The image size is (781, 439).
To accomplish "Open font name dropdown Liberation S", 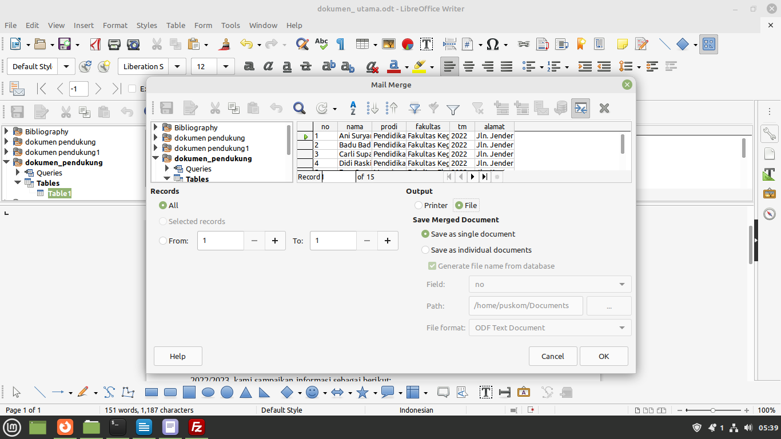I will click(178, 66).
